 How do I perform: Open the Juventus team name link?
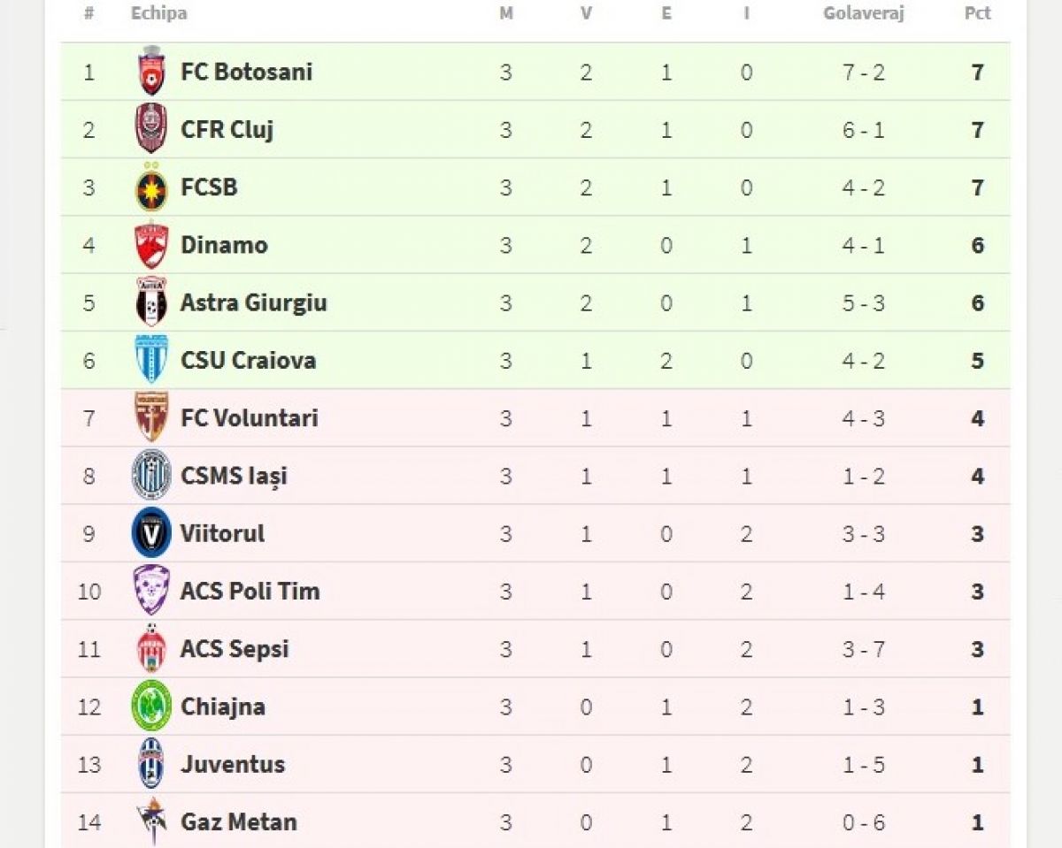(233, 764)
